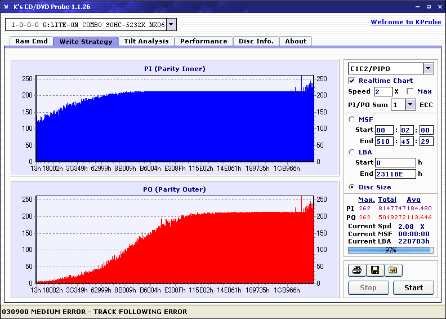This screenshot has height=319, width=446.
Task: Open the LITE-ON drive selection dropdown
Action: 171,24
